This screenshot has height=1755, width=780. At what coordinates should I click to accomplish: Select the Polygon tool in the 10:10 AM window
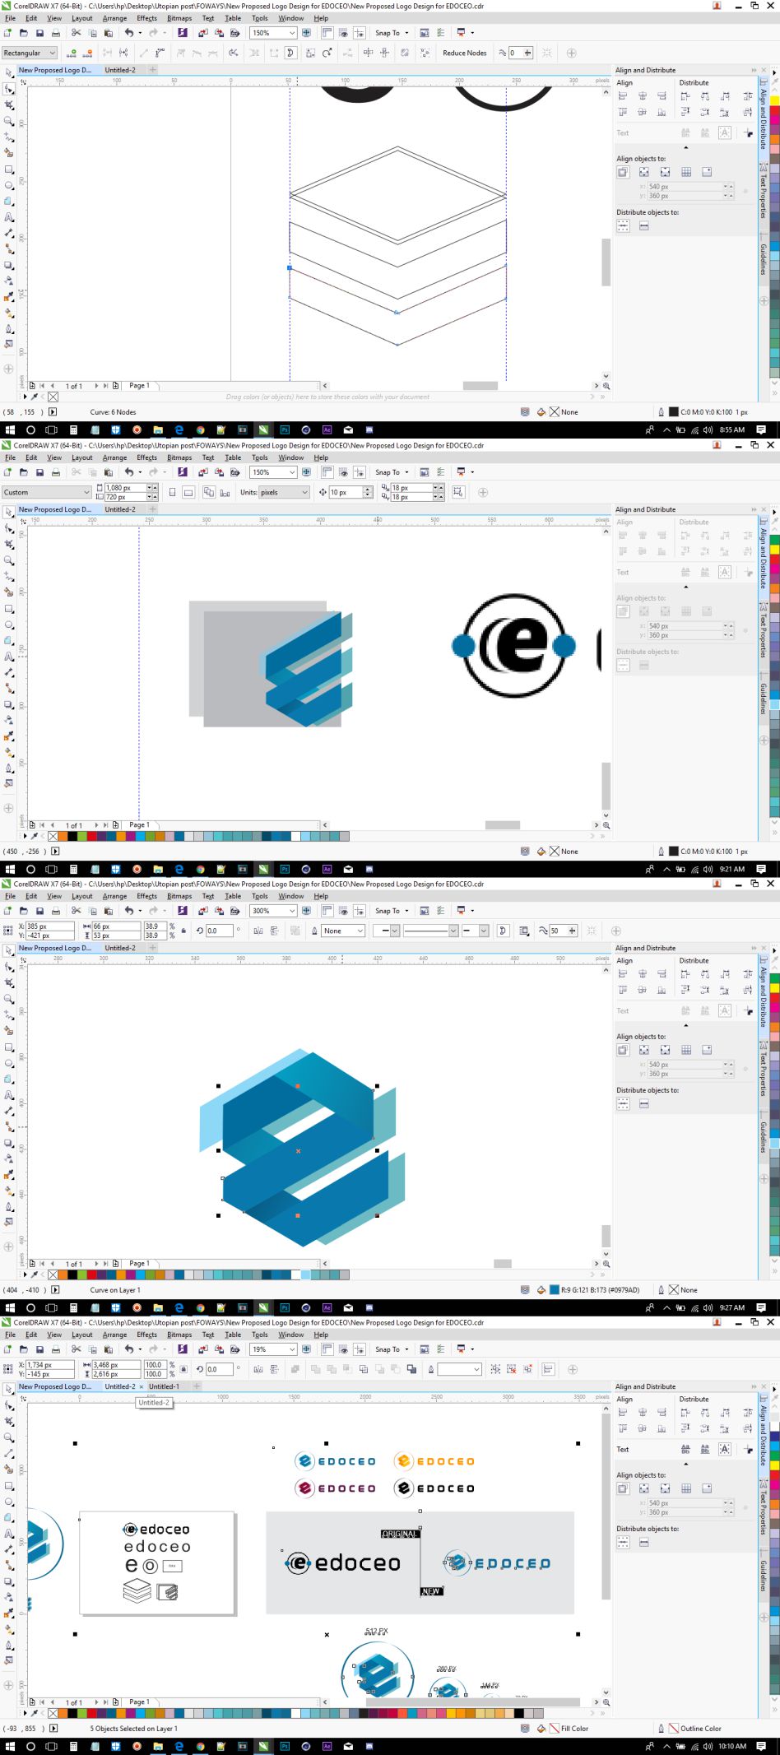pos(9,1517)
